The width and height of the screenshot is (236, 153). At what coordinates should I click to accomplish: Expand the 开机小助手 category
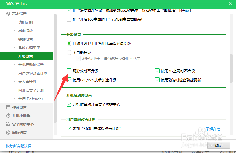click(x=21, y=116)
